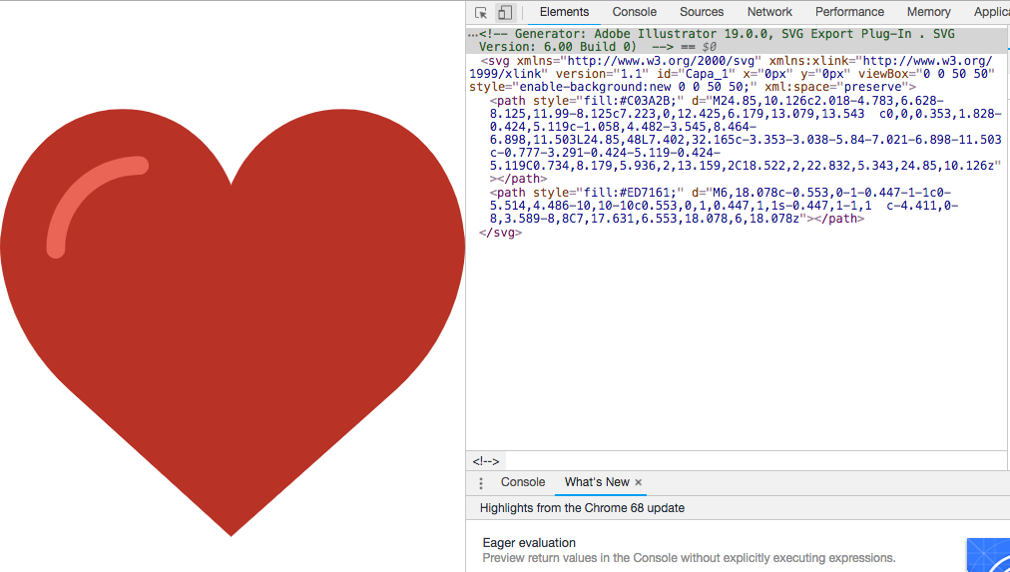Open the drawer three-dot menu
This screenshot has height=572, width=1010.
481,483
